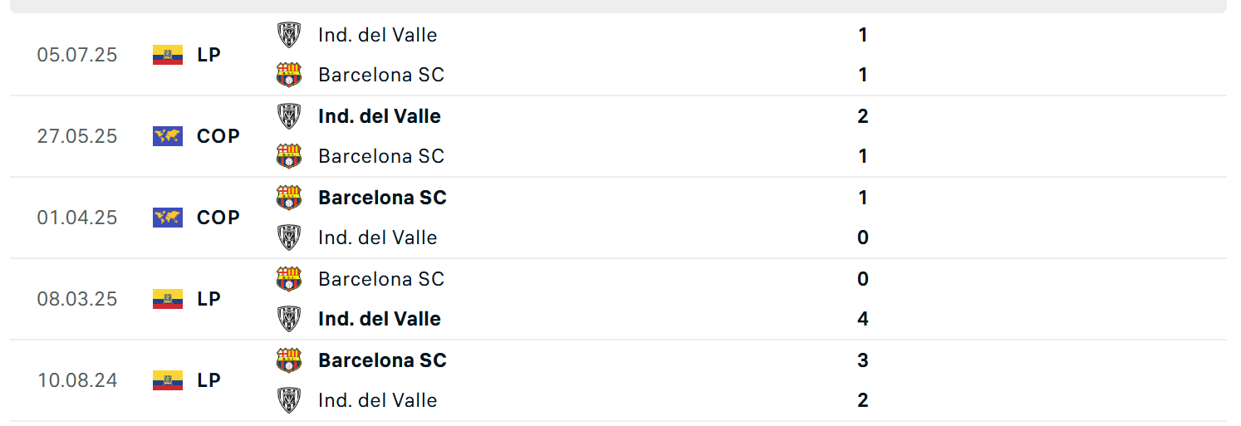Click the score 4 for Ind. del Valle

pyautogui.click(x=863, y=319)
